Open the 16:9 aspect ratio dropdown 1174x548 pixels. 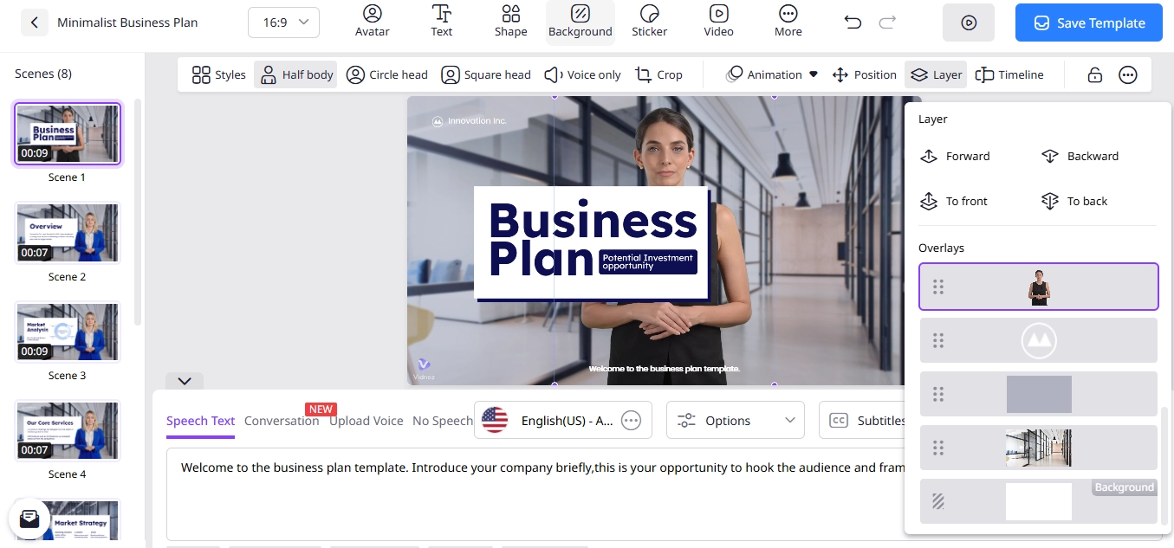[283, 23]
